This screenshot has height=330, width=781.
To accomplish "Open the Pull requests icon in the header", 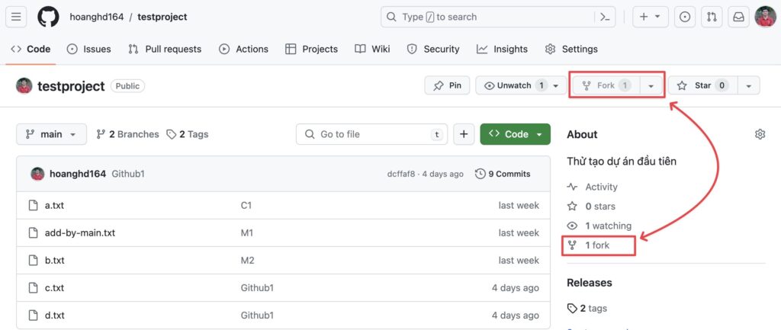I will 712,17.
